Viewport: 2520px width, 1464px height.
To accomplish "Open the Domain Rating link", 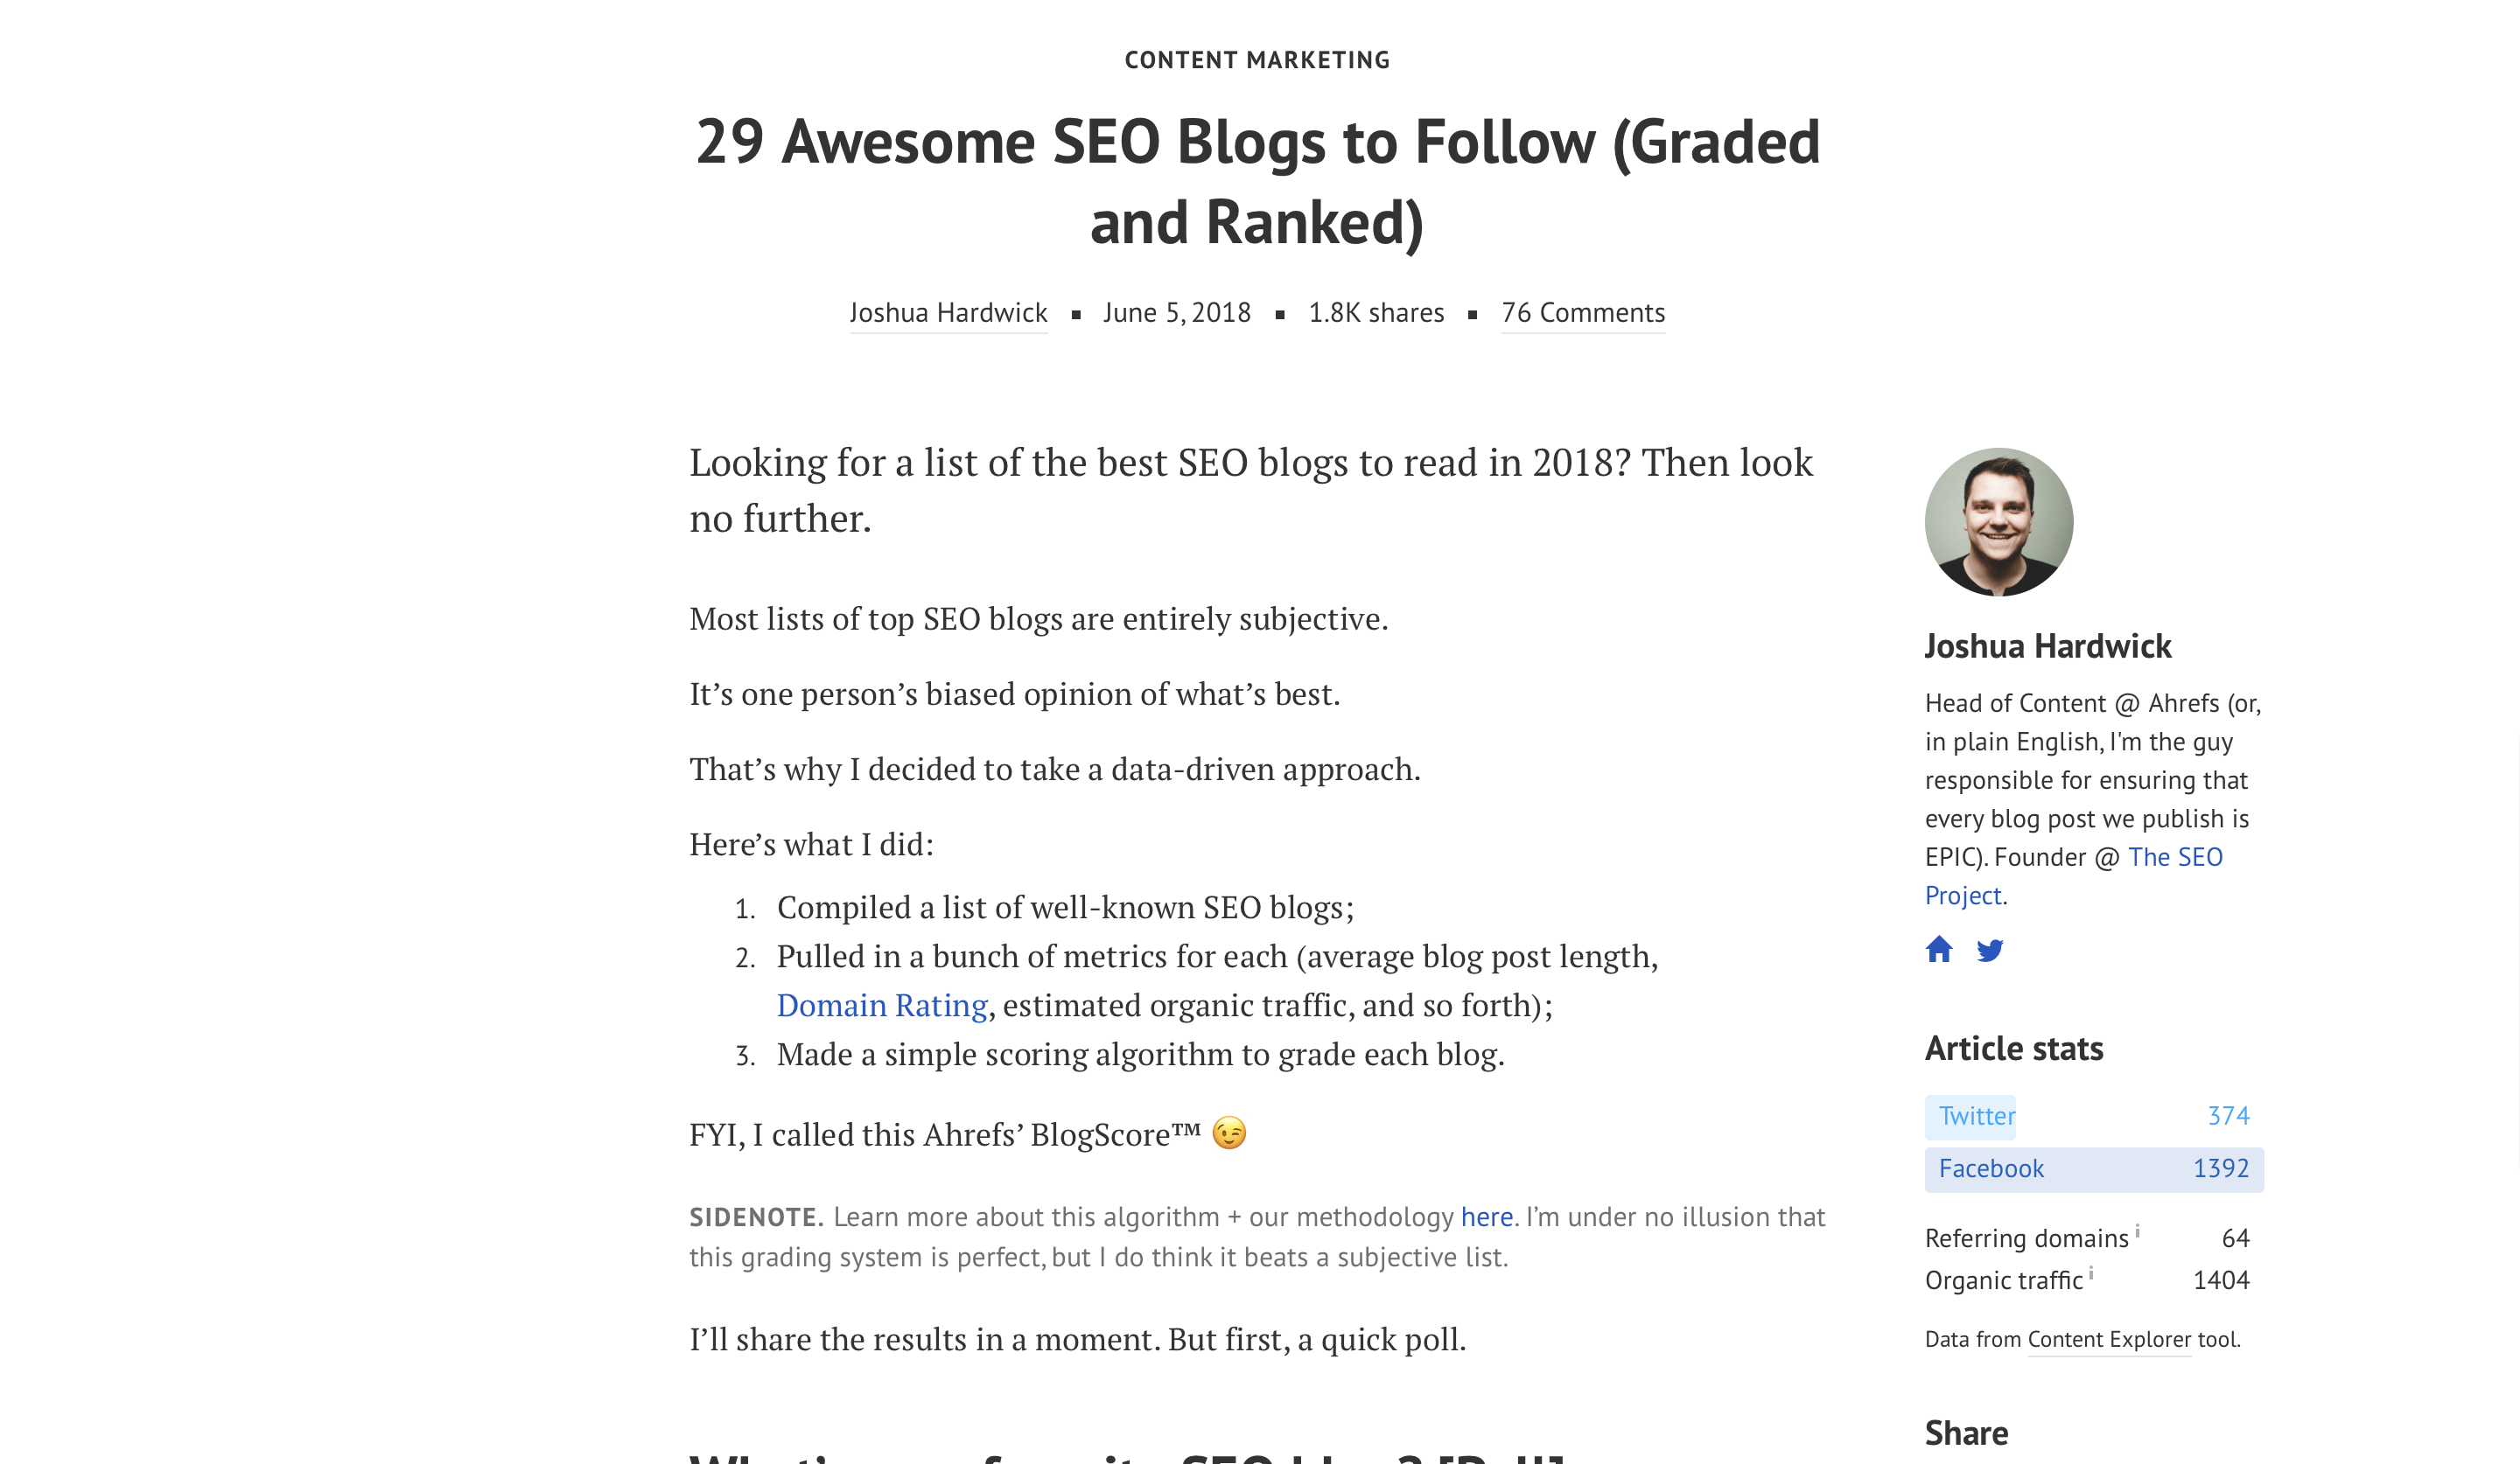I will click(x=883, y=1006).
